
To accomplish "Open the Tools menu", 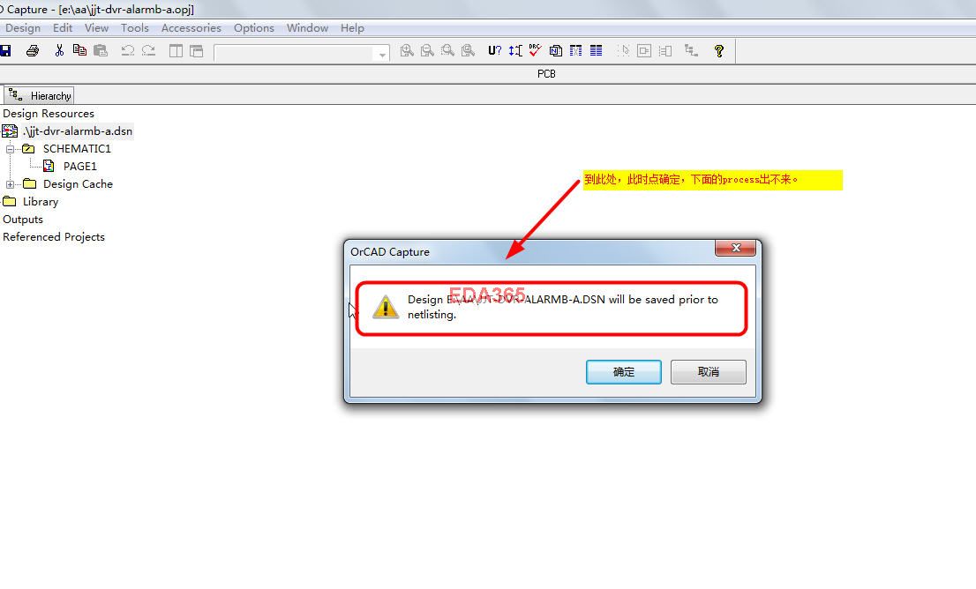I will pyautogui.click(x=134, y=28).
